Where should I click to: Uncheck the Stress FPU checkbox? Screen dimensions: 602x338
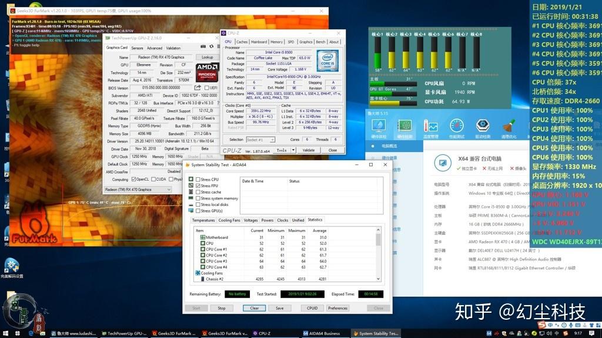pos(198,185)
